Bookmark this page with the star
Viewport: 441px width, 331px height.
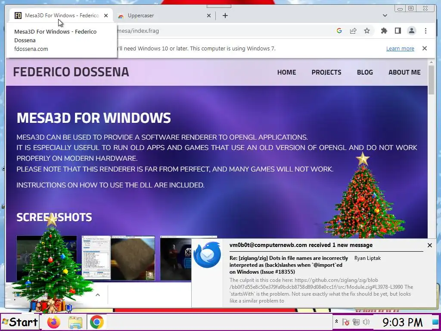[x=367, y=31]
